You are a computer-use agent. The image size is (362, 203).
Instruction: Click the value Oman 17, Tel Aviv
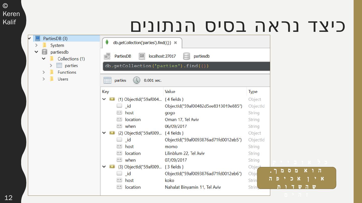click(x=182, y=120)
